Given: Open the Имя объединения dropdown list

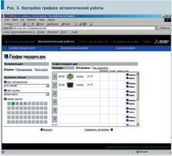Looking at the screenshot, I should click(47, 86).
